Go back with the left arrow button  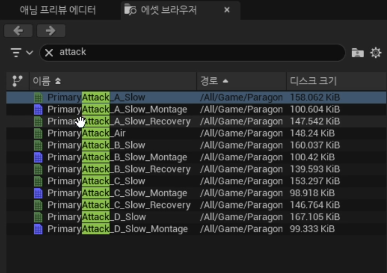pyautogui.click(x=19, y=31)
